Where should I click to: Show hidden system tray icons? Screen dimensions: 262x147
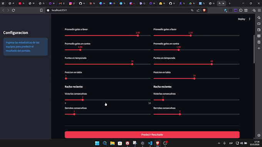pos(219,143)
